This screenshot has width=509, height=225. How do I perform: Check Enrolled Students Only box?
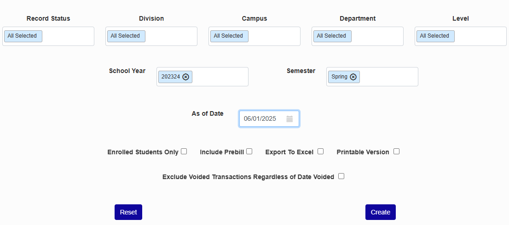tap(184, 151)
